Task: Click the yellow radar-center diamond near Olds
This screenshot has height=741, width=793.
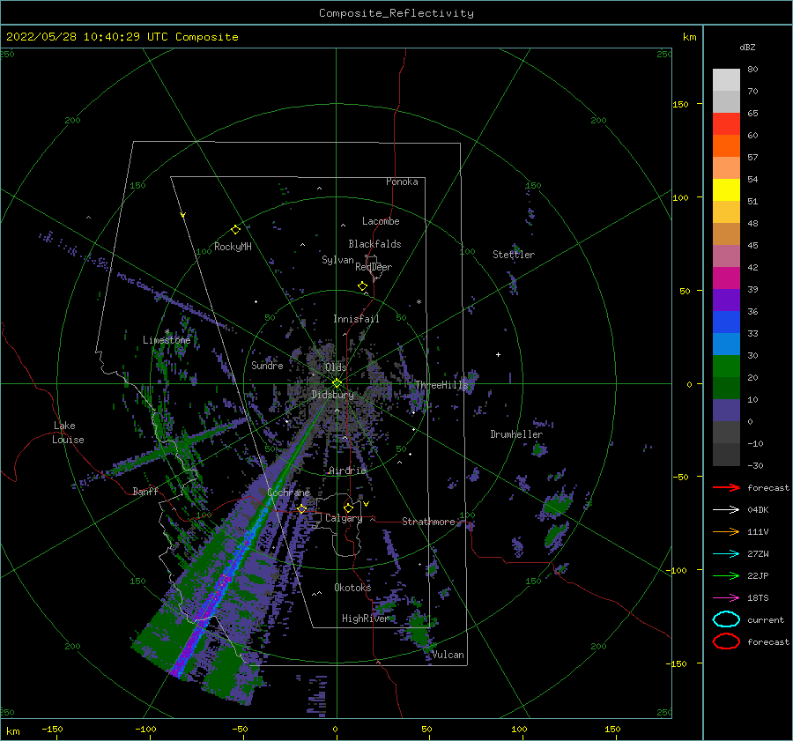Action: coord(337,383)
